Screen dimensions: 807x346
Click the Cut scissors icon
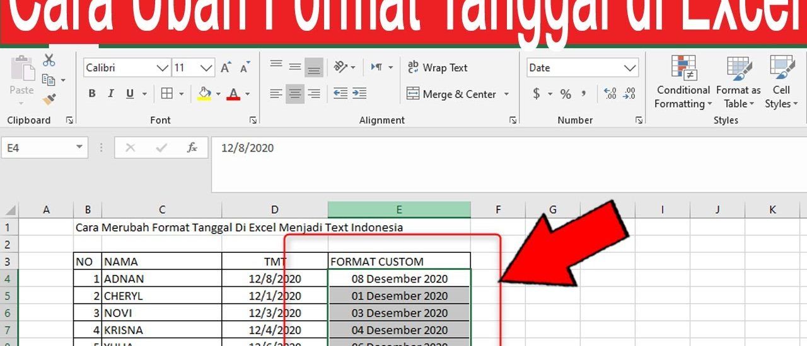[49, 60]
